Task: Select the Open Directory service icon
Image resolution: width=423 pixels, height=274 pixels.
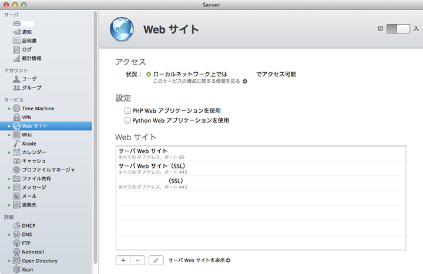Action: click(16, 261)
